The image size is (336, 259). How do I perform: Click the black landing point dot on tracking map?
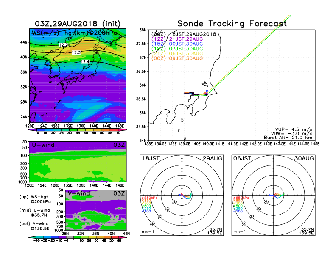point(207,94)
